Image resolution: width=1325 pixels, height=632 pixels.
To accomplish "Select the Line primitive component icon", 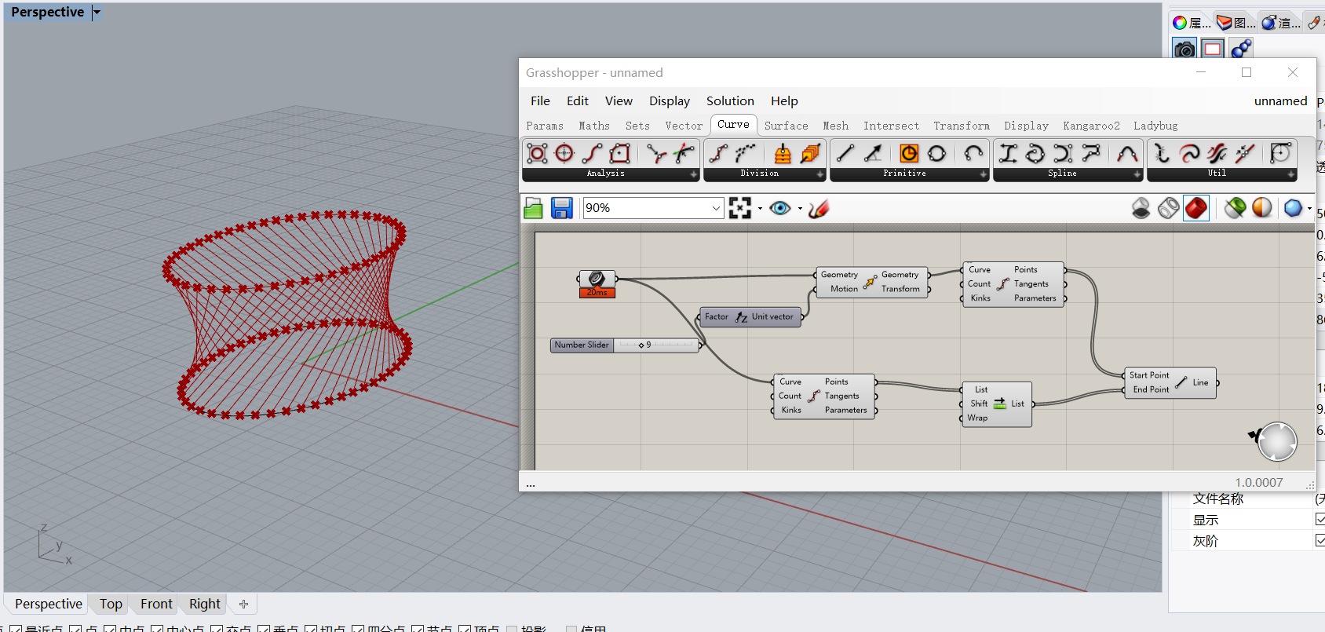I will pyautogui.click(x=845, y=153).
